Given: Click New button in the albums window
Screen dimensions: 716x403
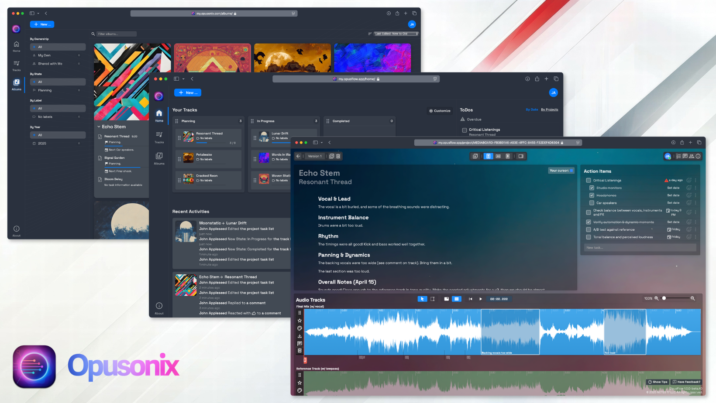Looking at the screenshot, I should (x=42, y=24).
